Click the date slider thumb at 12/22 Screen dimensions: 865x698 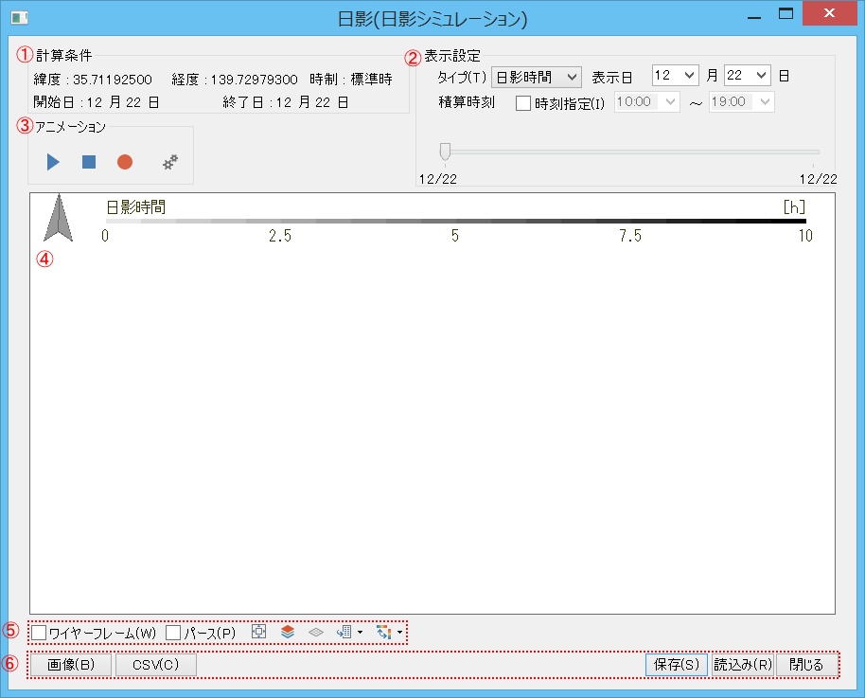[445, 151]
